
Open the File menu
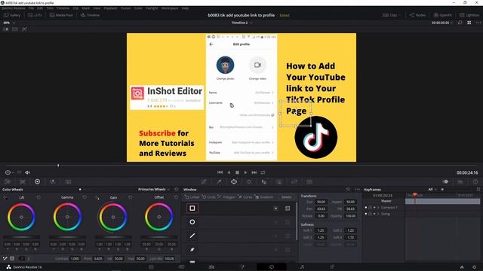pyautogui.click(x=31, y=8)
